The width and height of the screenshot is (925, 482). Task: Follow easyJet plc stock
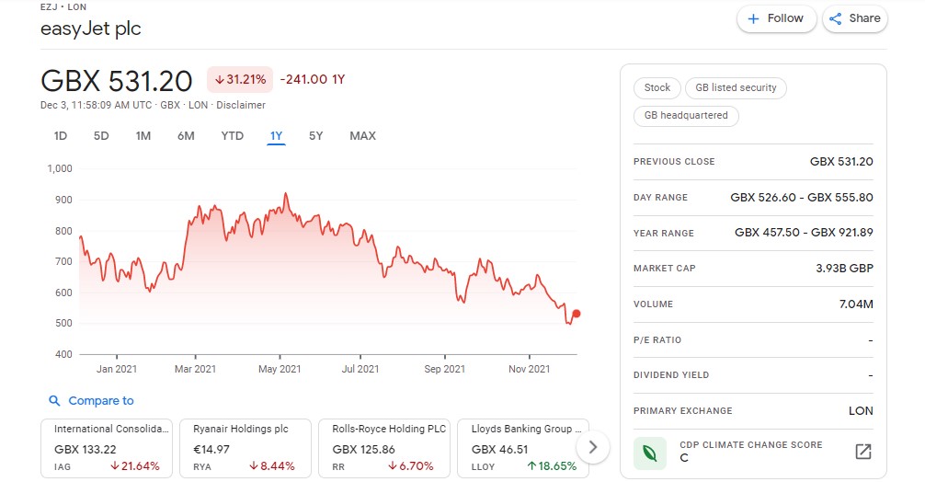776,19
